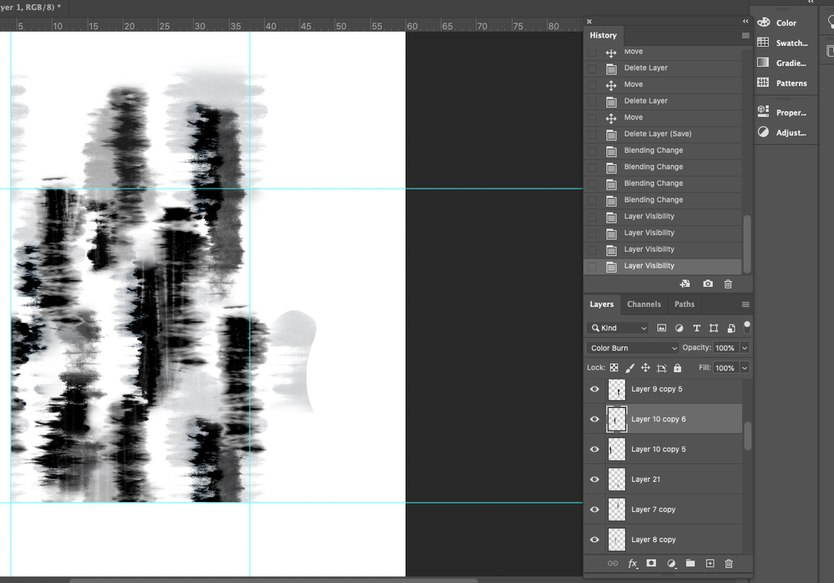Delete layer trash icon in Layers

(x=729, y=563)
